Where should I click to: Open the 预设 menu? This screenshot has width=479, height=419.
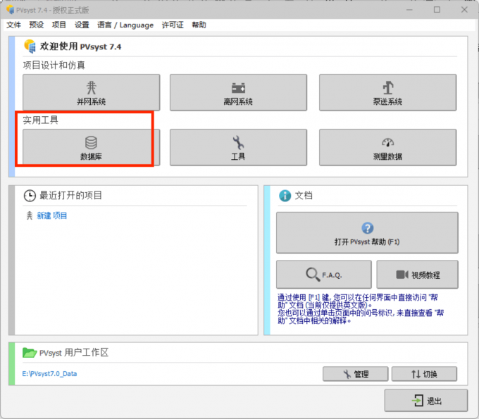coord(37,25)
